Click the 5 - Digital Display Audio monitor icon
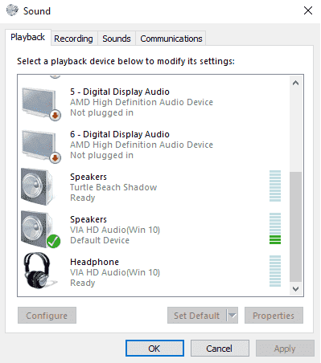The height and width of the screenshot is (363, 321). click(41, 104)
